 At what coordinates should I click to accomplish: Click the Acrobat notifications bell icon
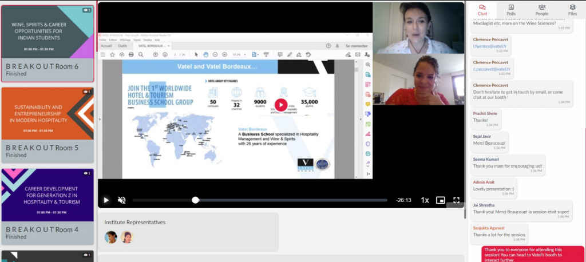click(x=336, y=46)
